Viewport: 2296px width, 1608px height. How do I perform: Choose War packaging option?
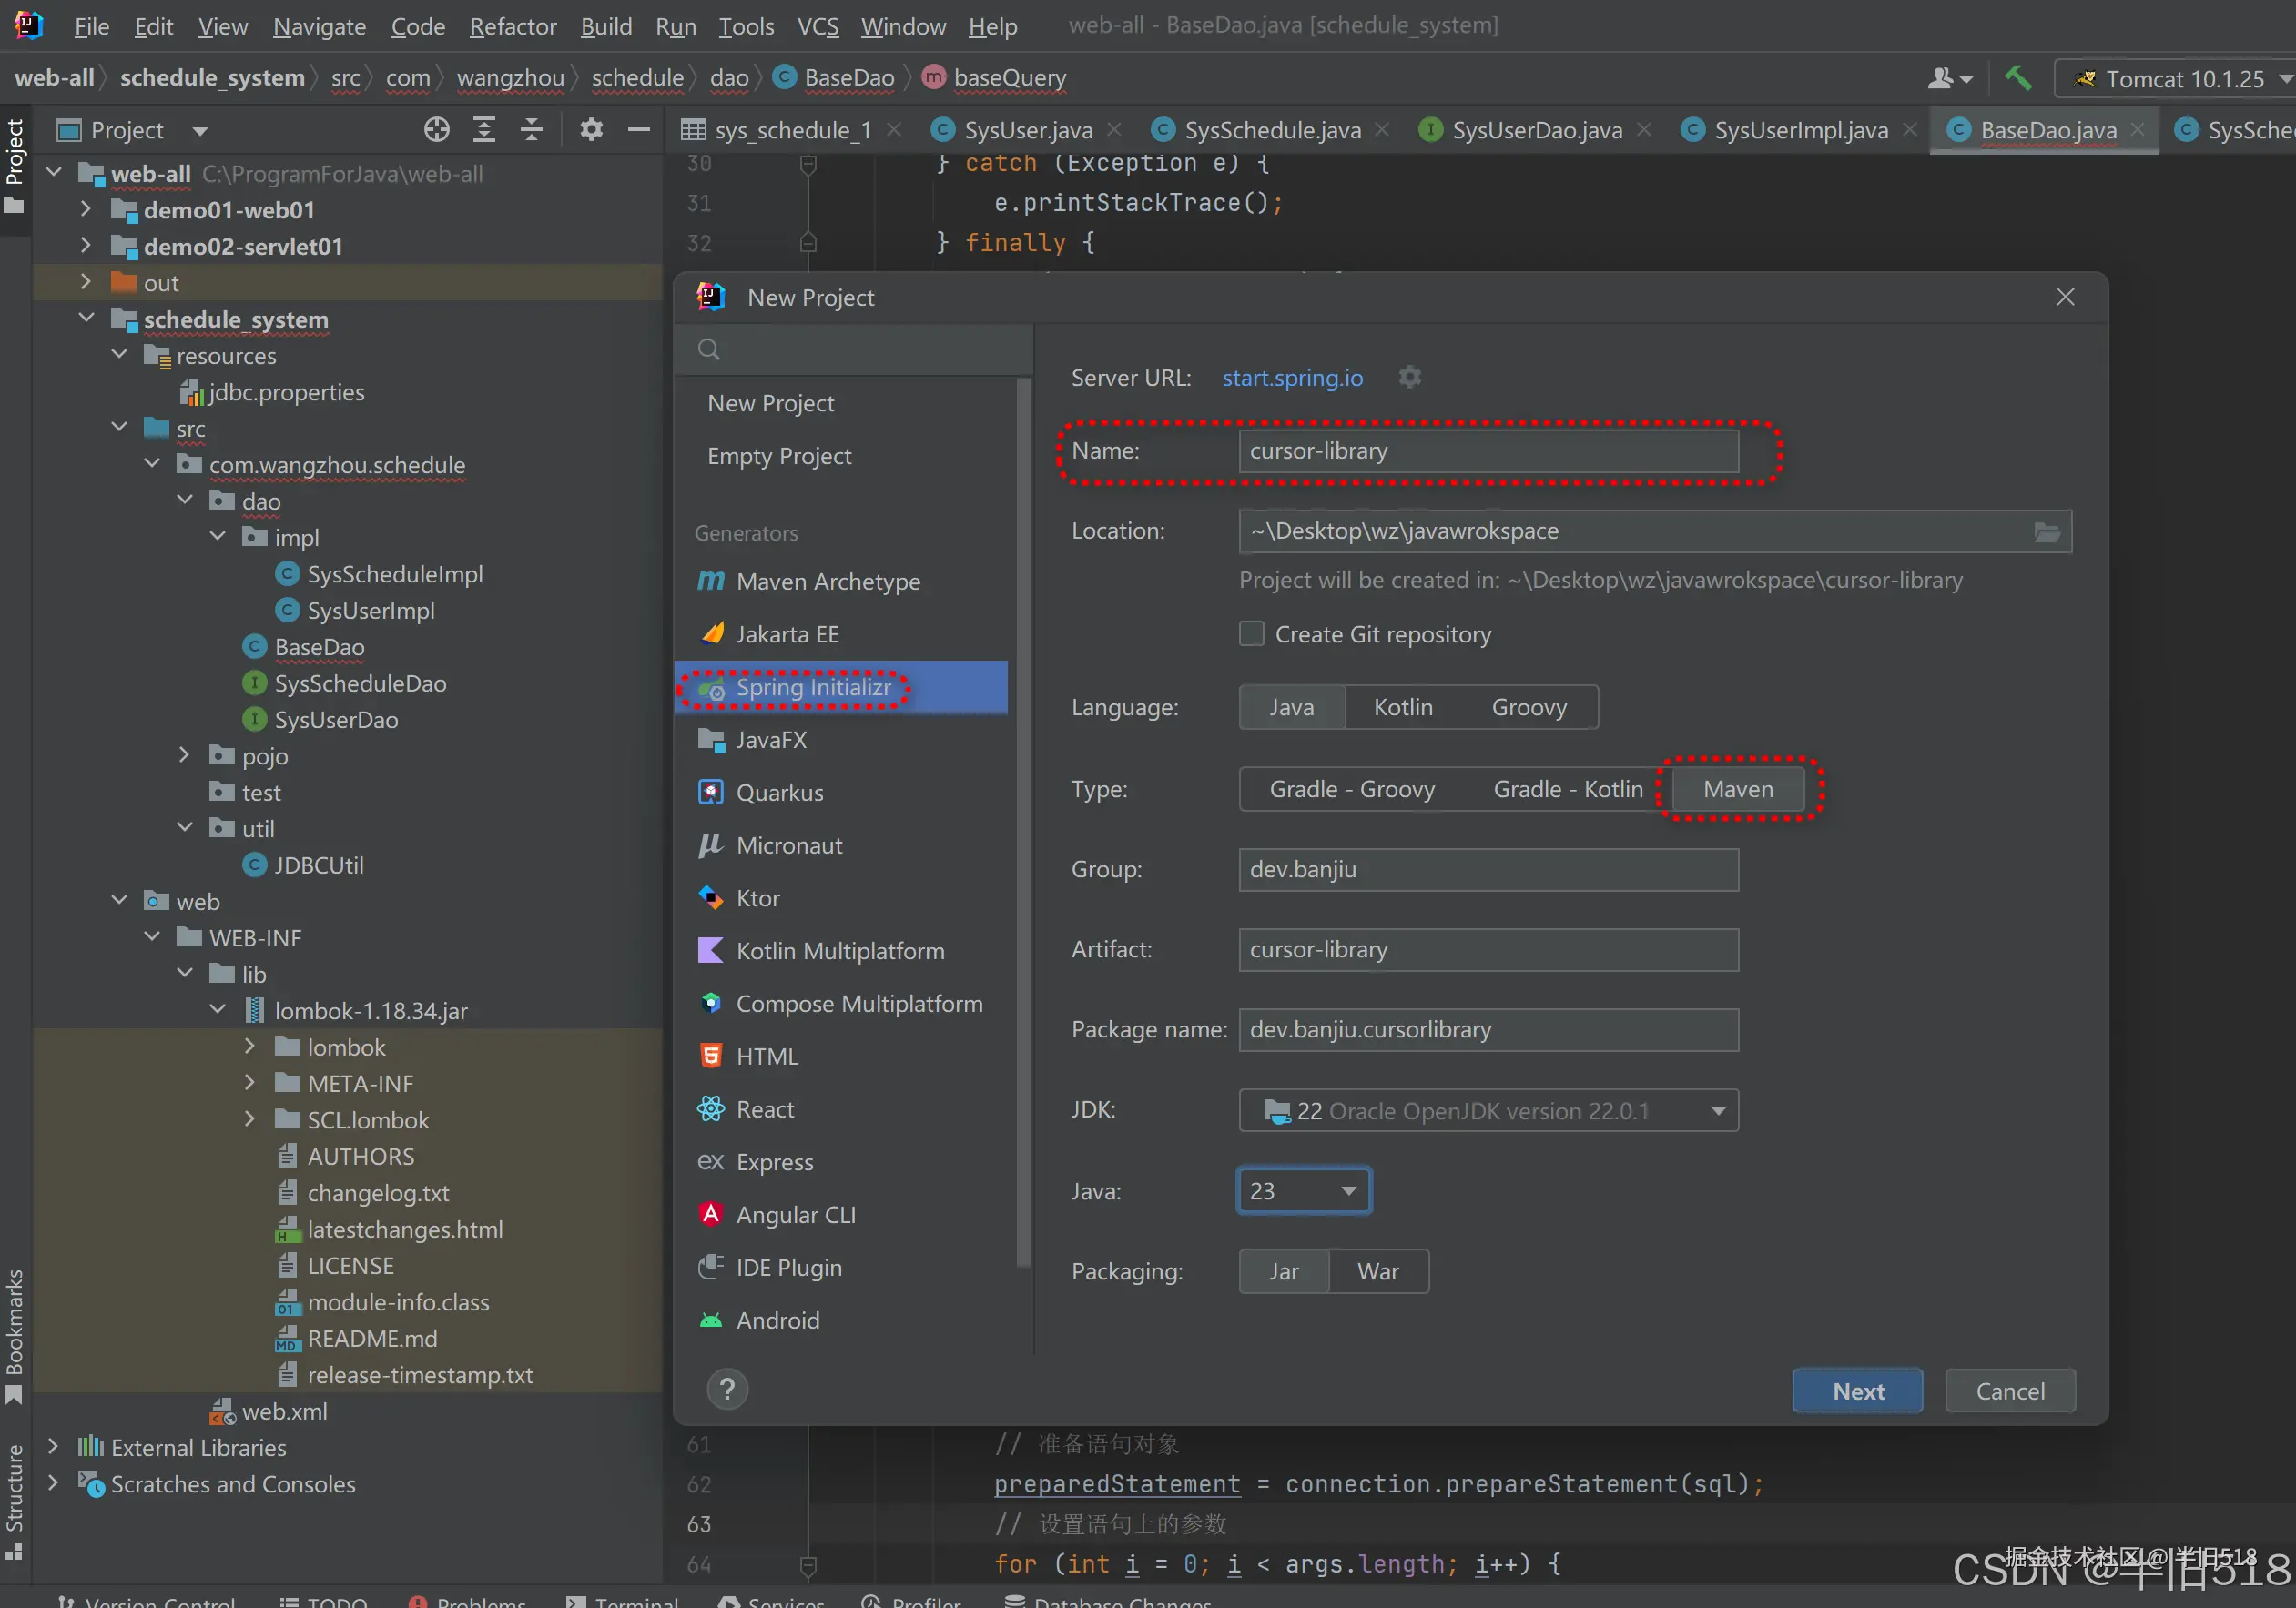click(1377, 1271)
